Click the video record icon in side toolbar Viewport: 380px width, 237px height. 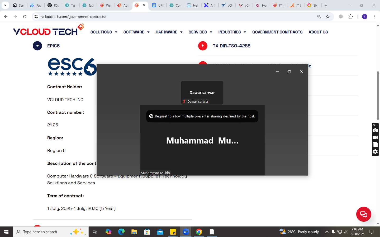point(375,137)
